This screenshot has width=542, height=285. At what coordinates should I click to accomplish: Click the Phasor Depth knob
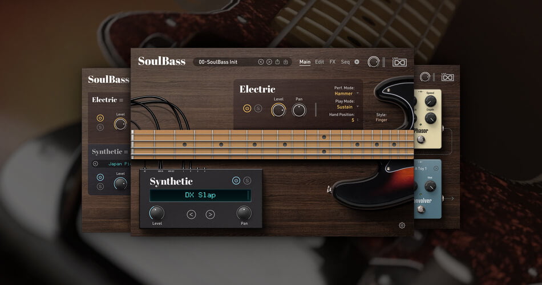[430, 118]
